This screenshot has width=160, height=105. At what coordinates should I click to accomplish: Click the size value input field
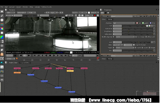tap(117, 42)
